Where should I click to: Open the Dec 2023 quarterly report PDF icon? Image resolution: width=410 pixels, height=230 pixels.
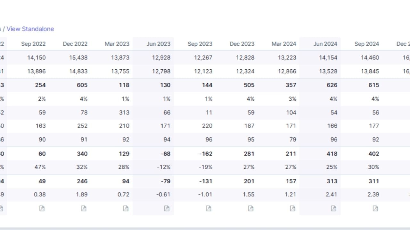point(250,208)
